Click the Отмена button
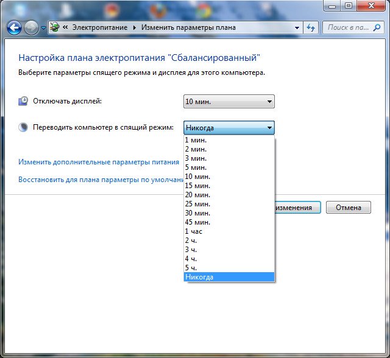 tap(348, 208)
